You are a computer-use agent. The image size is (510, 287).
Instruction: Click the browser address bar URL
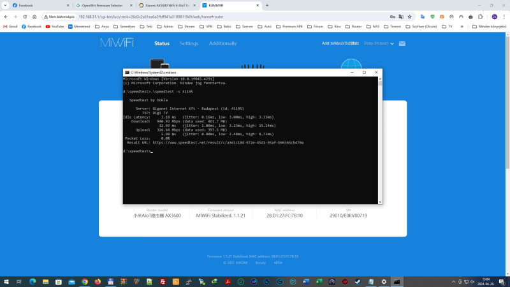151,17
